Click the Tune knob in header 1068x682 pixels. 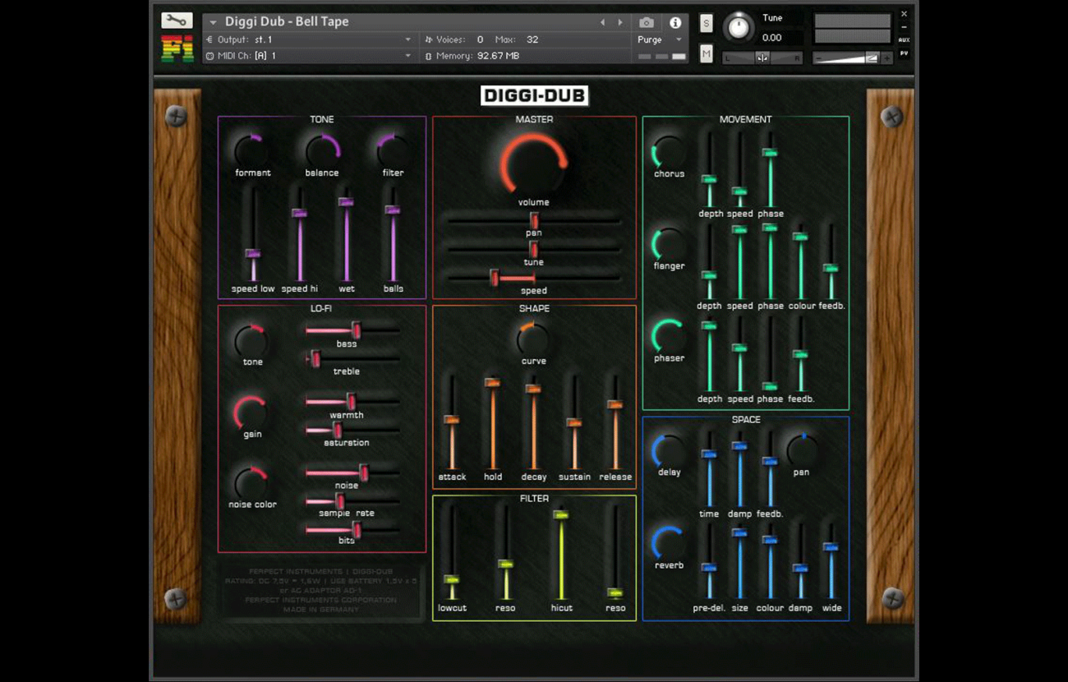[x=739, y=27]
